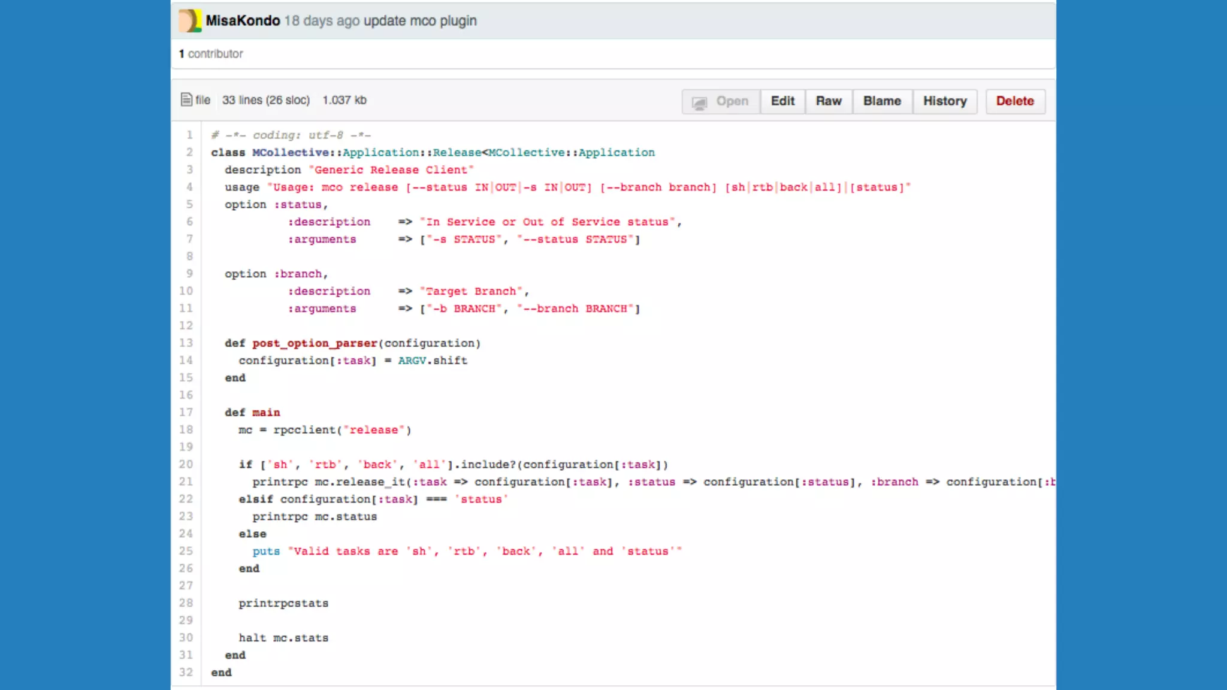Click line number 32 in the gutter

[186, 672]
